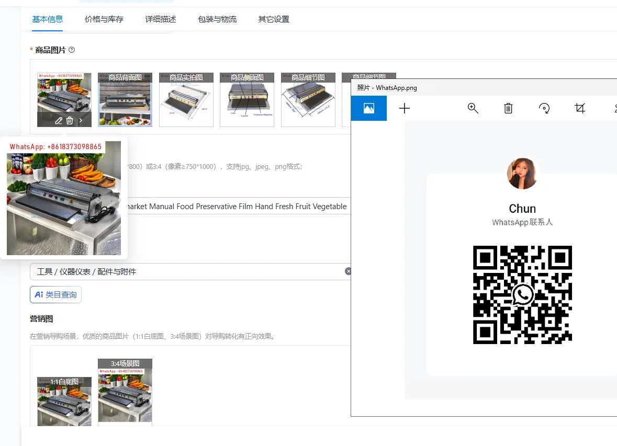617x446 pixels.
Task: Select the 商品细节图 thumbnail with dimensions
Action: [308, 99]
